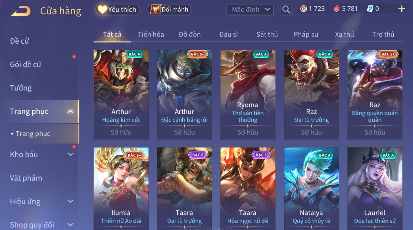Switch to the Pháp sư tab
The image size is (413, 230).
pyautogui.click(x=306, y=34)
